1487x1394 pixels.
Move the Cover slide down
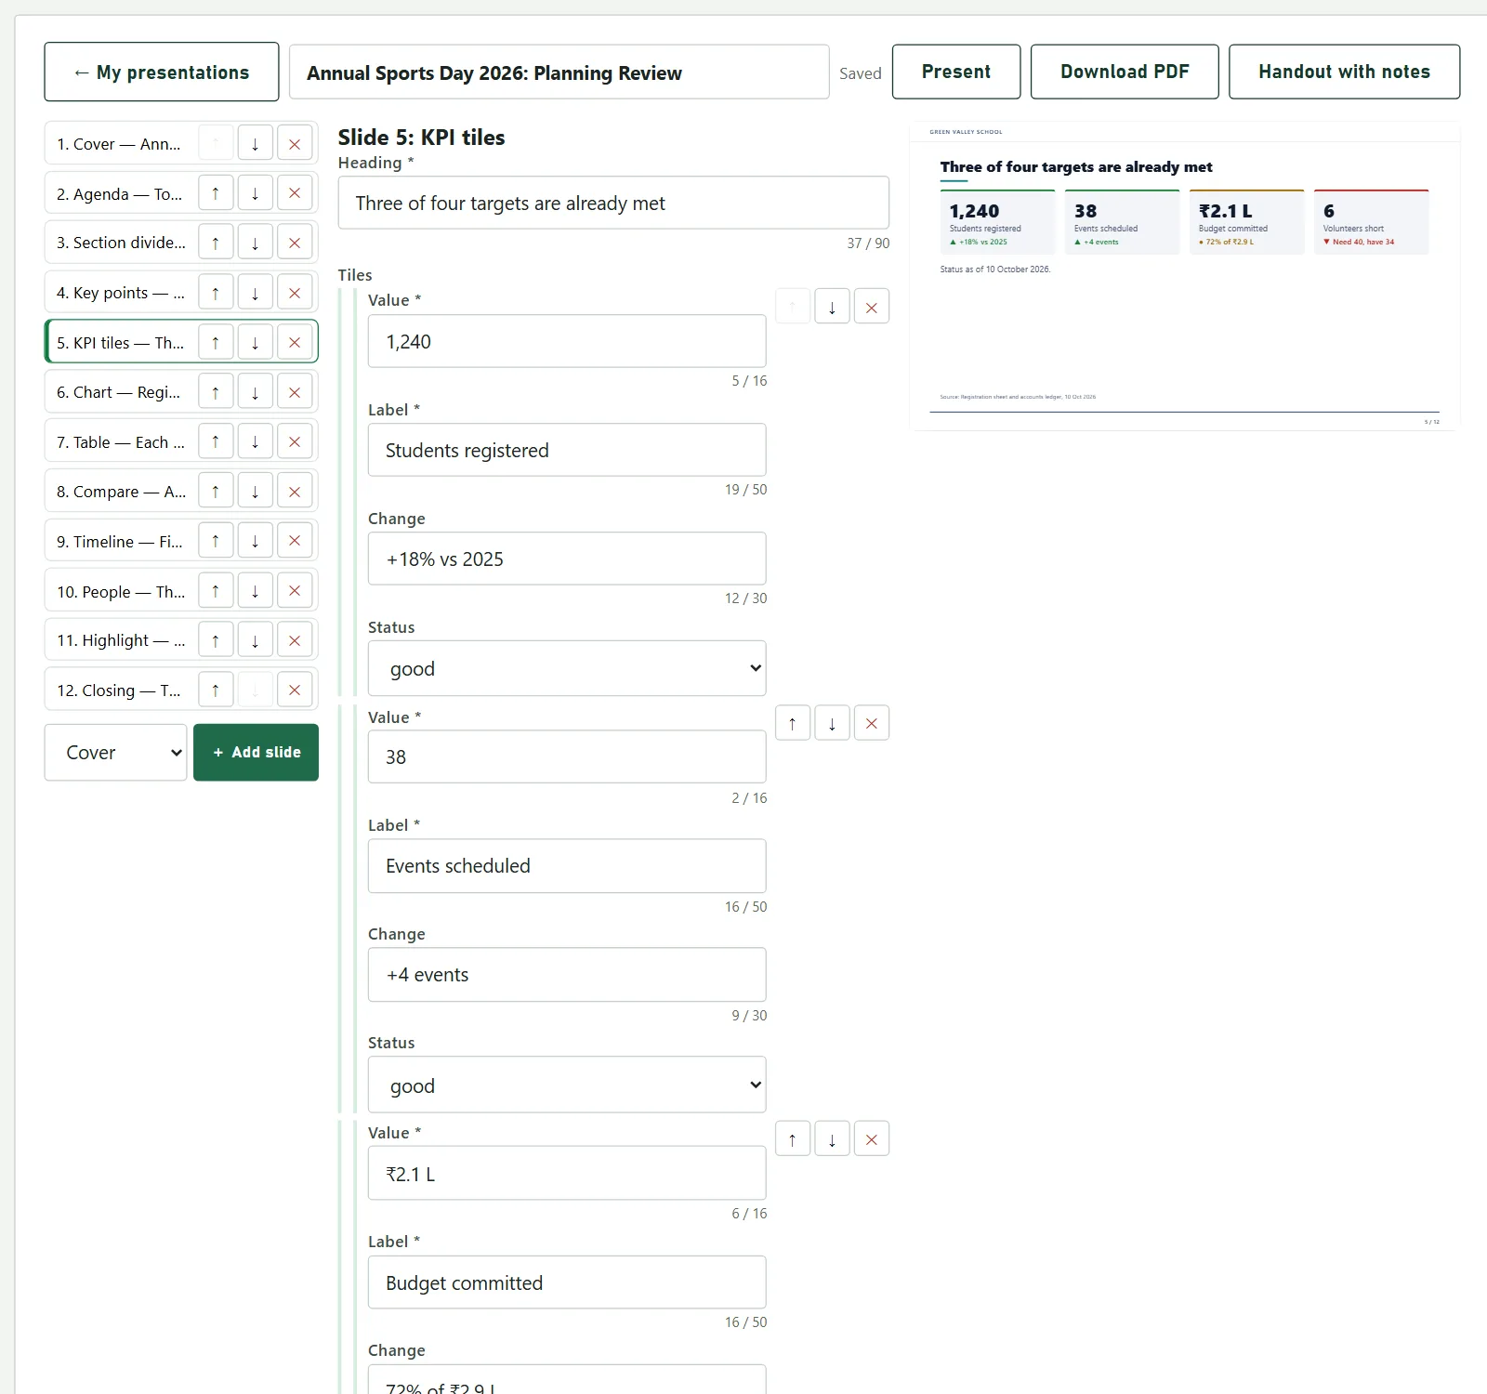pos(255,144)
